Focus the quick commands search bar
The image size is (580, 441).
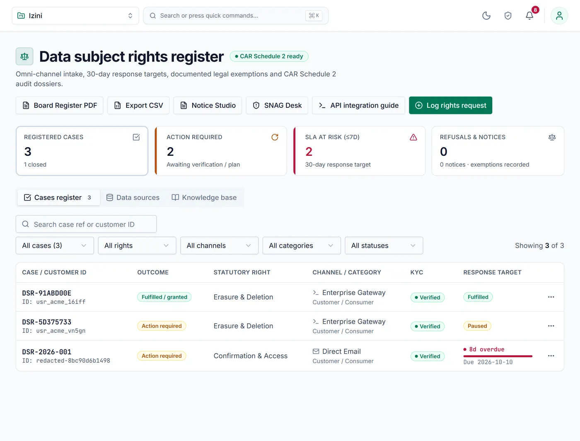236,16
